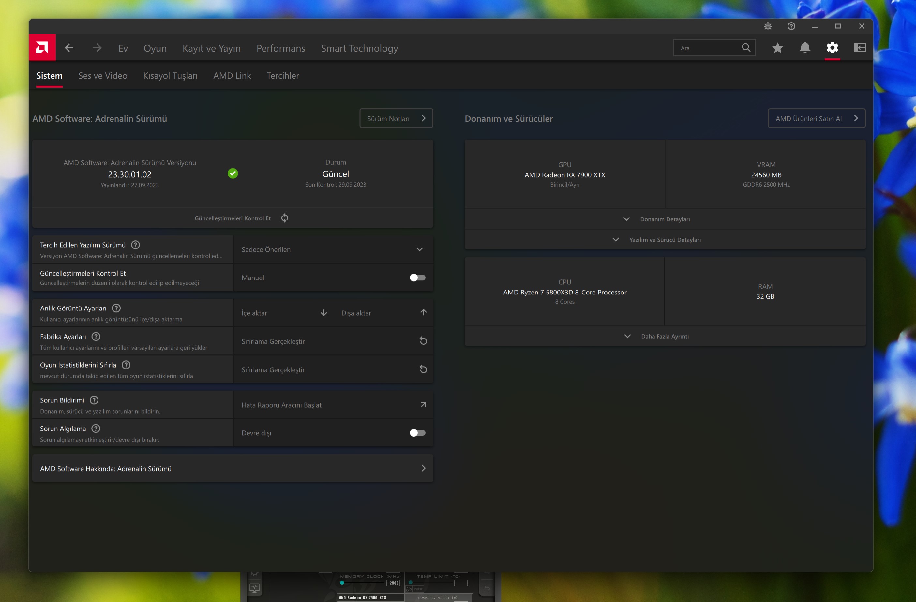This screenshot has width=916, height=602.
Task: Click the AMD logo home icon
Action: click(x=42, y=47)
